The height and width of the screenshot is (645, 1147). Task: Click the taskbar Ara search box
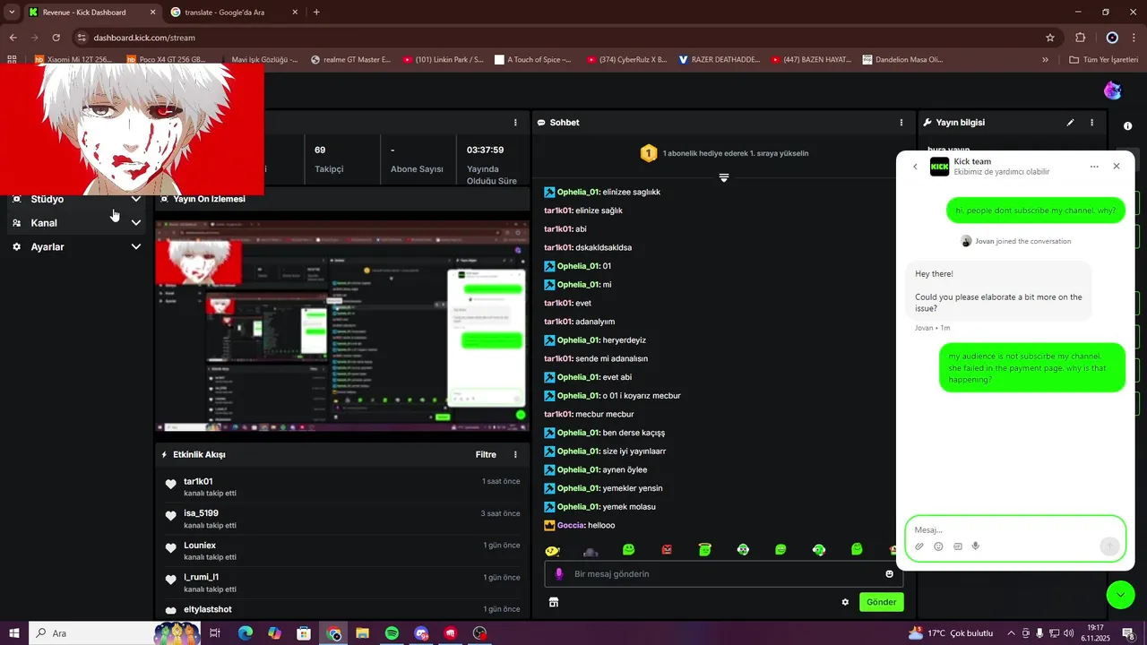point(114,633)
